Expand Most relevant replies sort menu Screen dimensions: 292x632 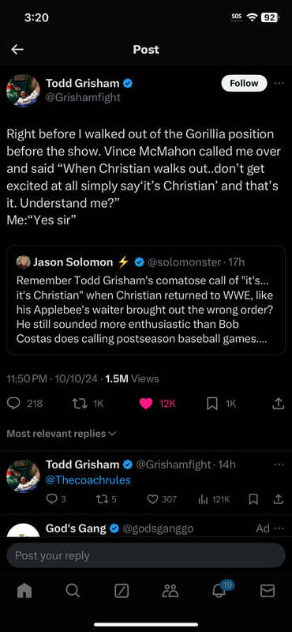(x=62, y=434)
